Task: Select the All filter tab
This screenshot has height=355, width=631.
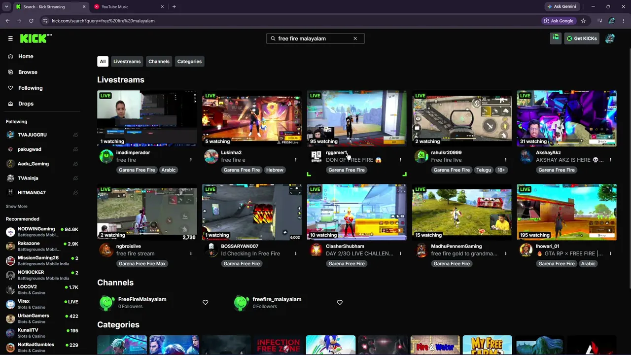Action: tap(103, 62)
